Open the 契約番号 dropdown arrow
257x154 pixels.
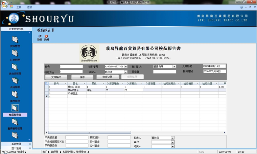pyautogui.click(x=126, y=67)
